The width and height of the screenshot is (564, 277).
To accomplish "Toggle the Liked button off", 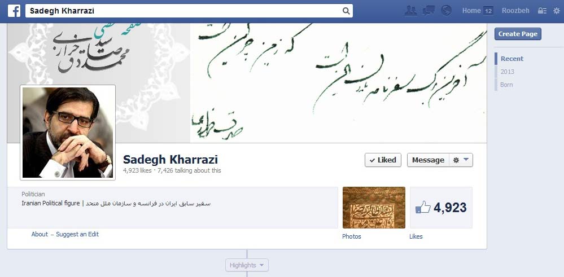I will pyautogui.click(x=383, y=160).
